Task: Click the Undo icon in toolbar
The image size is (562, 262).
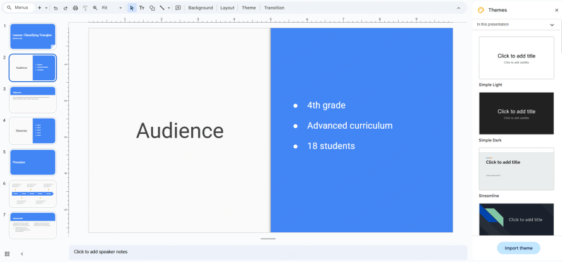Action: [x=56, y=8]
